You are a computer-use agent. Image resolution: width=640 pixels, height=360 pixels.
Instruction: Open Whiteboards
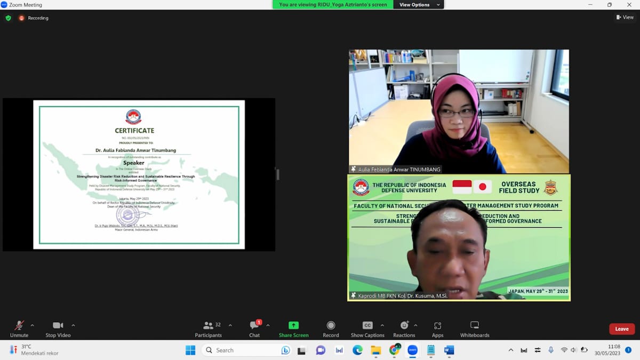[x=475, y=329]
